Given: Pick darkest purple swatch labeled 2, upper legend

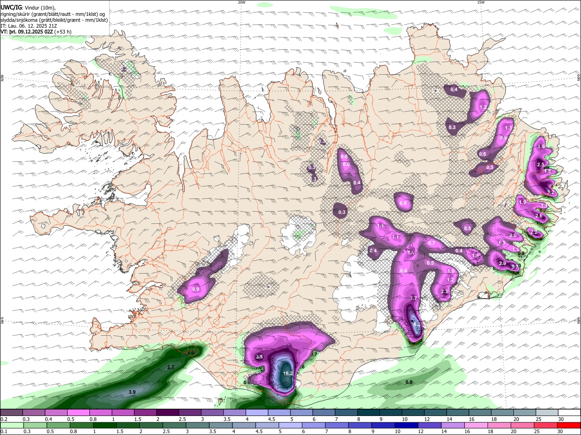Looking at the screenshot, I should (167, 413).
